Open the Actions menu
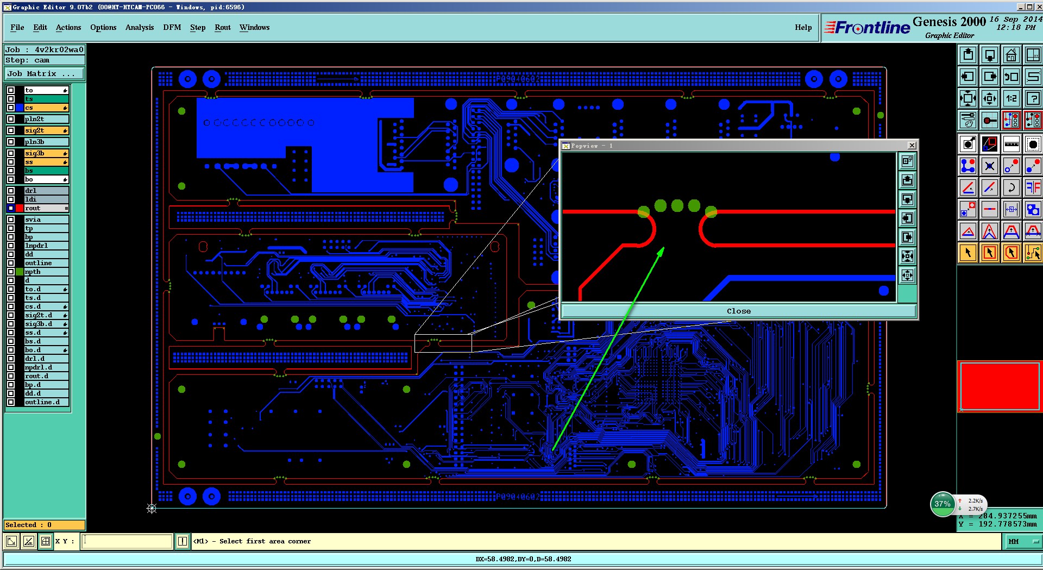Viewport: 1043px width, 570px height. [68, 27]
